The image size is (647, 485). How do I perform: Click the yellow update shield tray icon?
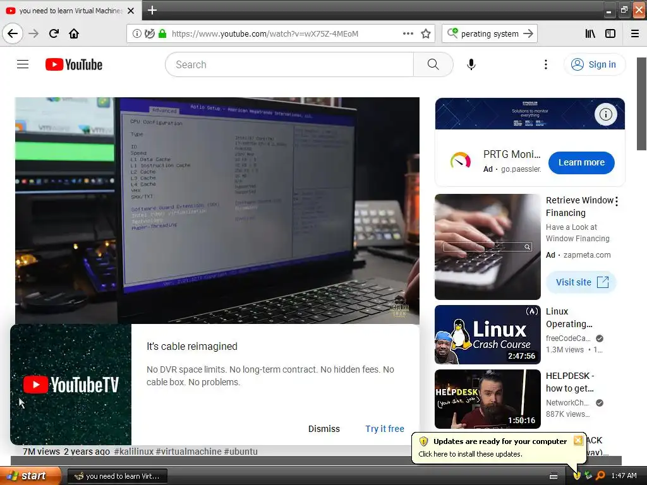point(577,476)
